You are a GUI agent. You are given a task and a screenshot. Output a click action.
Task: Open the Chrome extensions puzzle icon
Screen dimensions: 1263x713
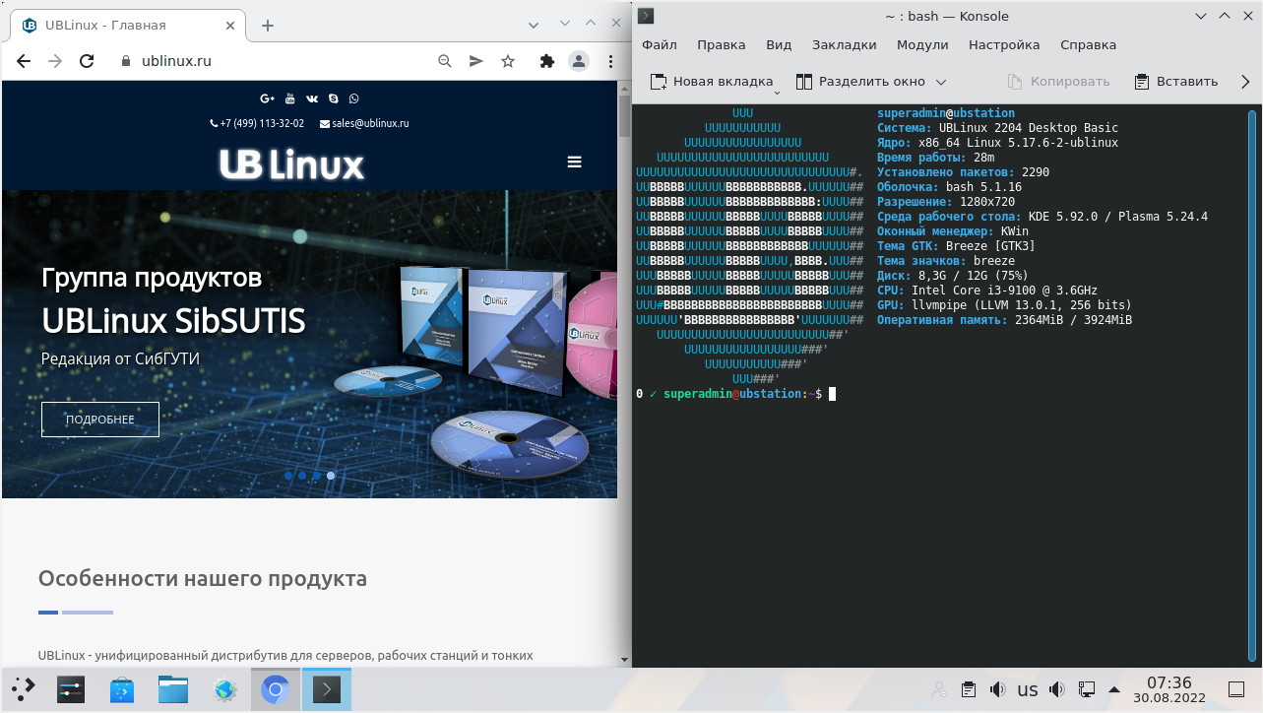coord(547,61)
